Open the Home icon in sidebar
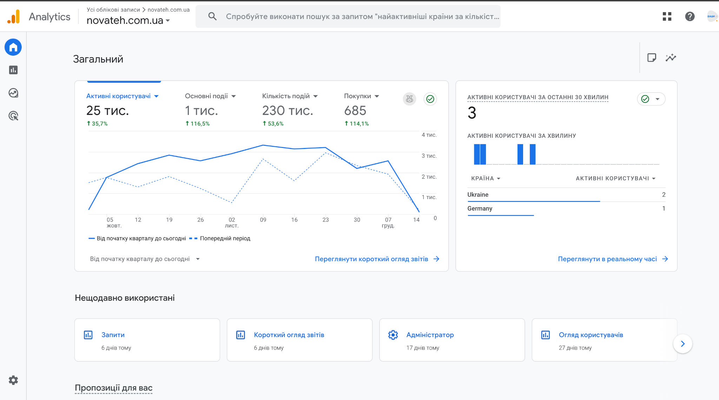Screen dimensions: 719x400 13,47
